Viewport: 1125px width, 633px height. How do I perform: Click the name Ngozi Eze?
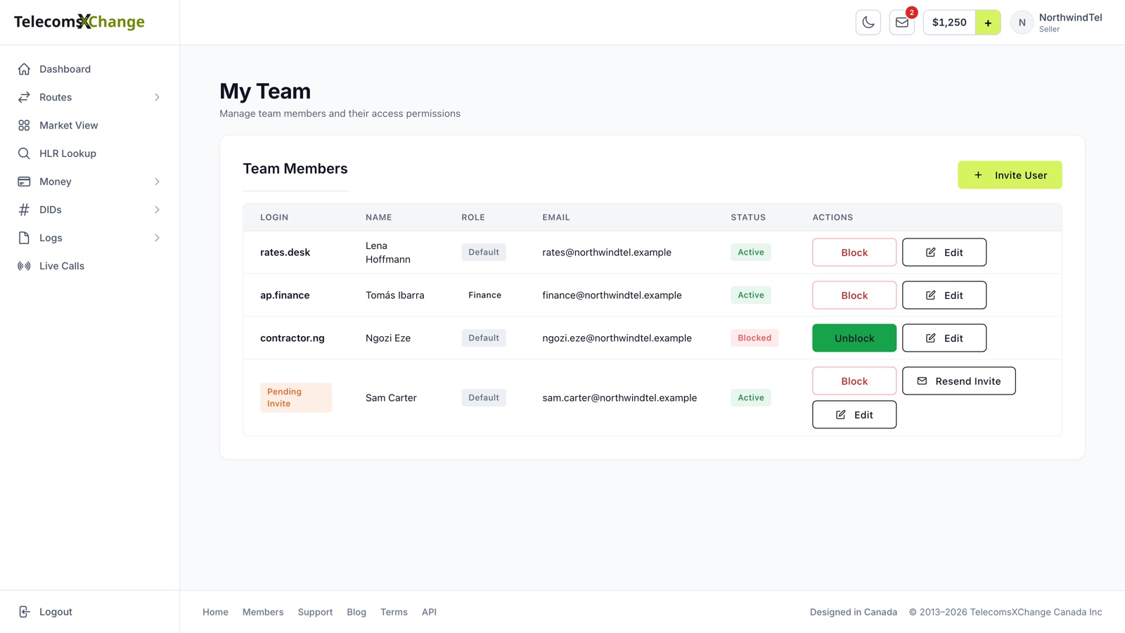pyautogui.click(x=388, y=338)
